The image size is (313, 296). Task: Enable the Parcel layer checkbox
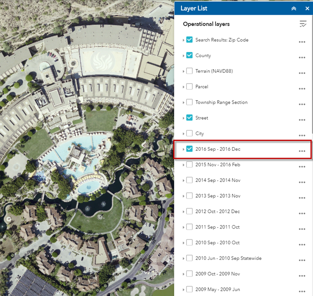point(189,87)
